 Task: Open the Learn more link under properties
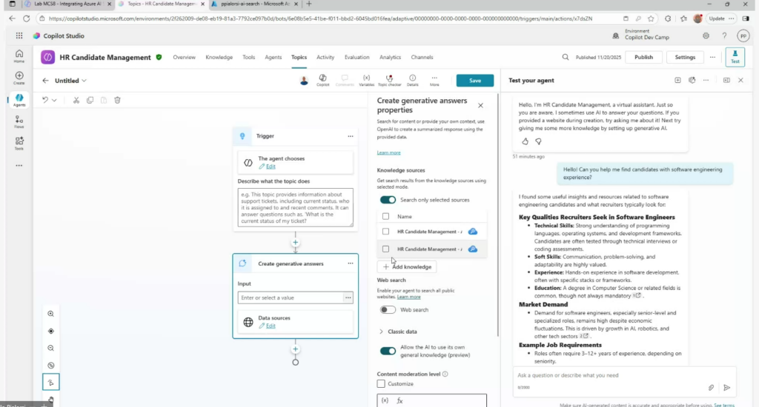[x=388, y=152]
